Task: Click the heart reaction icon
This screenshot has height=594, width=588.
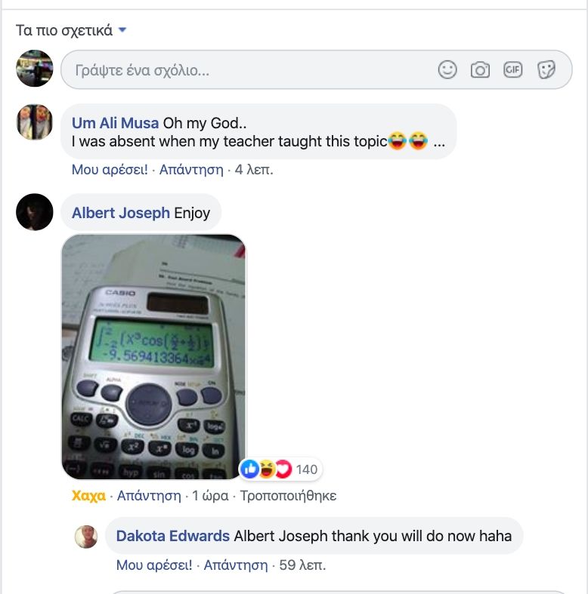Action: click(283, 469)
